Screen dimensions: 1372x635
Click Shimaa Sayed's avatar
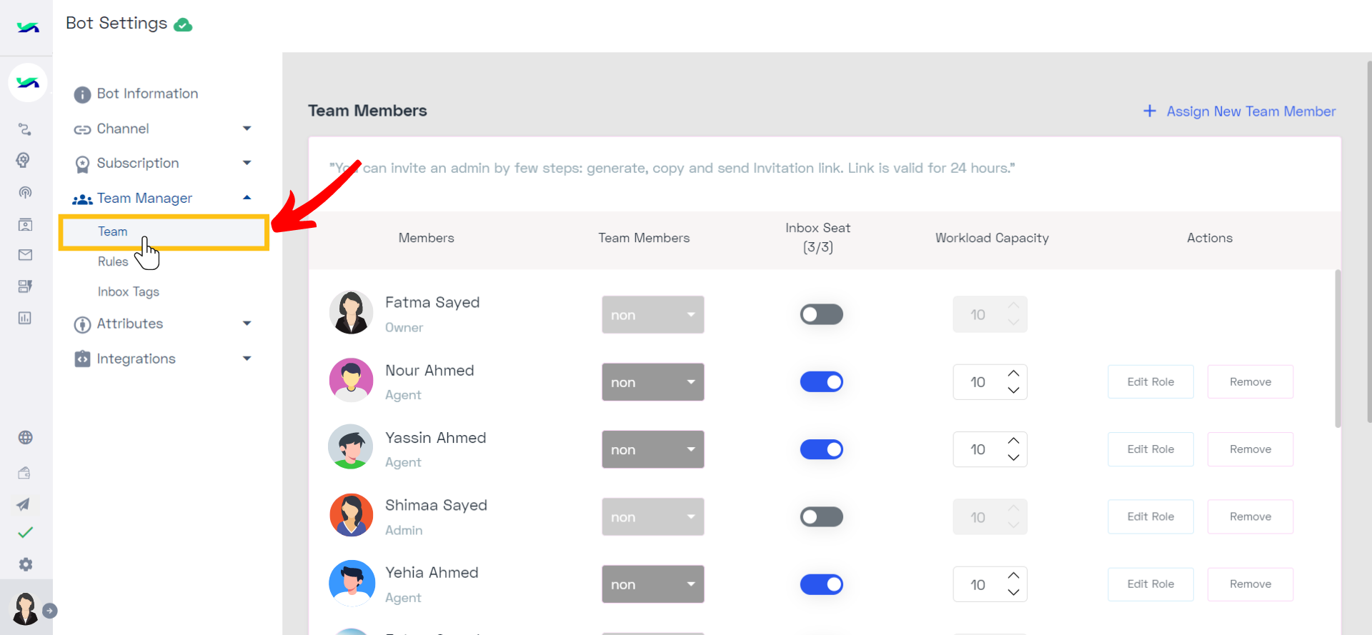351,515
